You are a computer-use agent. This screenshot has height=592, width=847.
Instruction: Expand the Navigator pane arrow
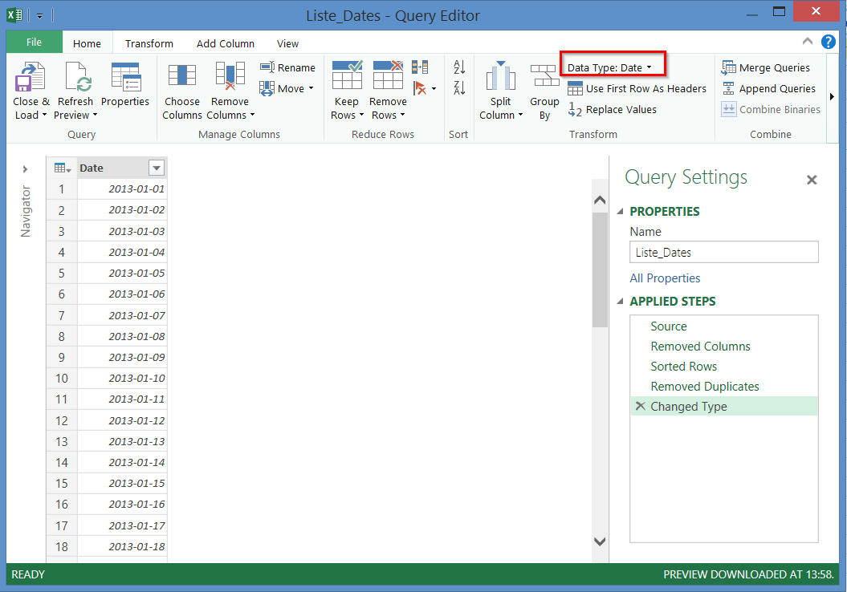(x=25, y=169)
